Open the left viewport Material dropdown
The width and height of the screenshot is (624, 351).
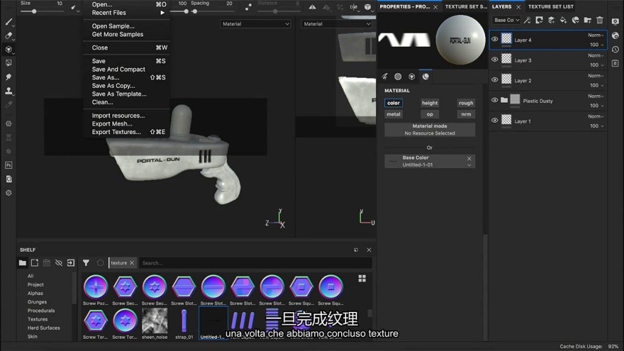[x=255, y=24]
